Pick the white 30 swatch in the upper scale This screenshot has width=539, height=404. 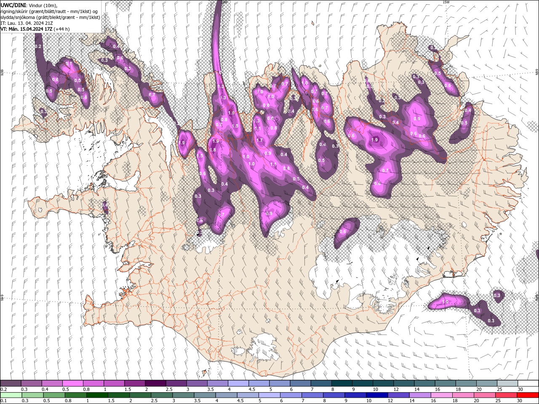coord(527,383)
